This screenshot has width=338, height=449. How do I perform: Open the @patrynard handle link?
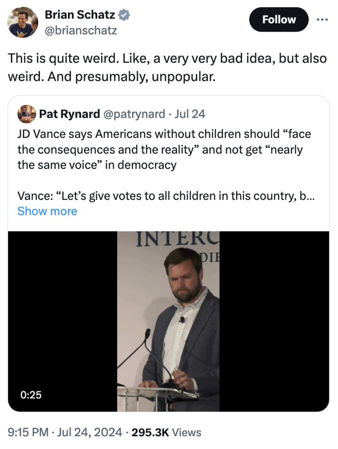coord(134,114)
